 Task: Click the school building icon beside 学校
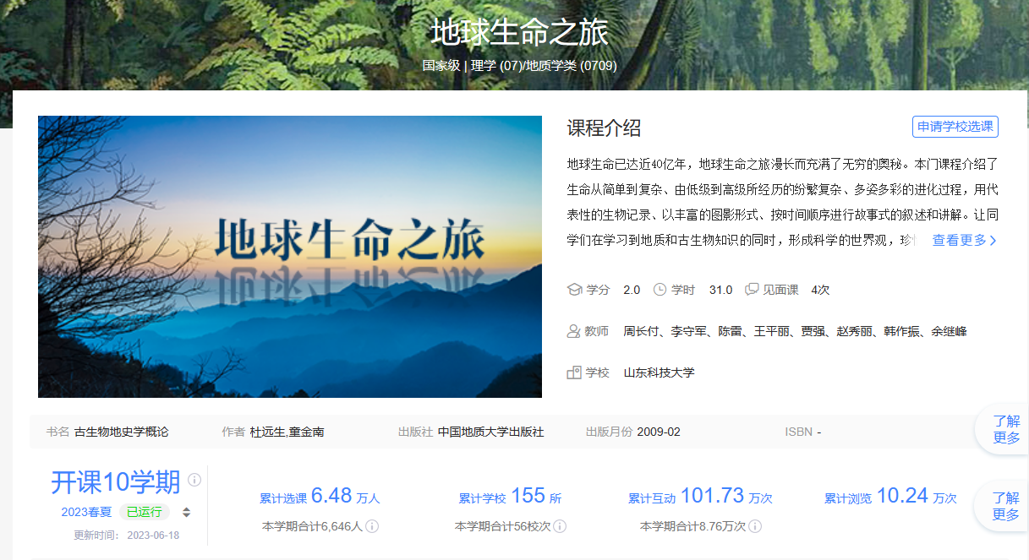[x=574, y=372]
